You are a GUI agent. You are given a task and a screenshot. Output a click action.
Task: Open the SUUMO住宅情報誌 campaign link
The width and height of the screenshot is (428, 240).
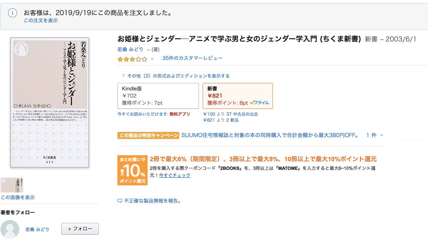coord(270,135)
